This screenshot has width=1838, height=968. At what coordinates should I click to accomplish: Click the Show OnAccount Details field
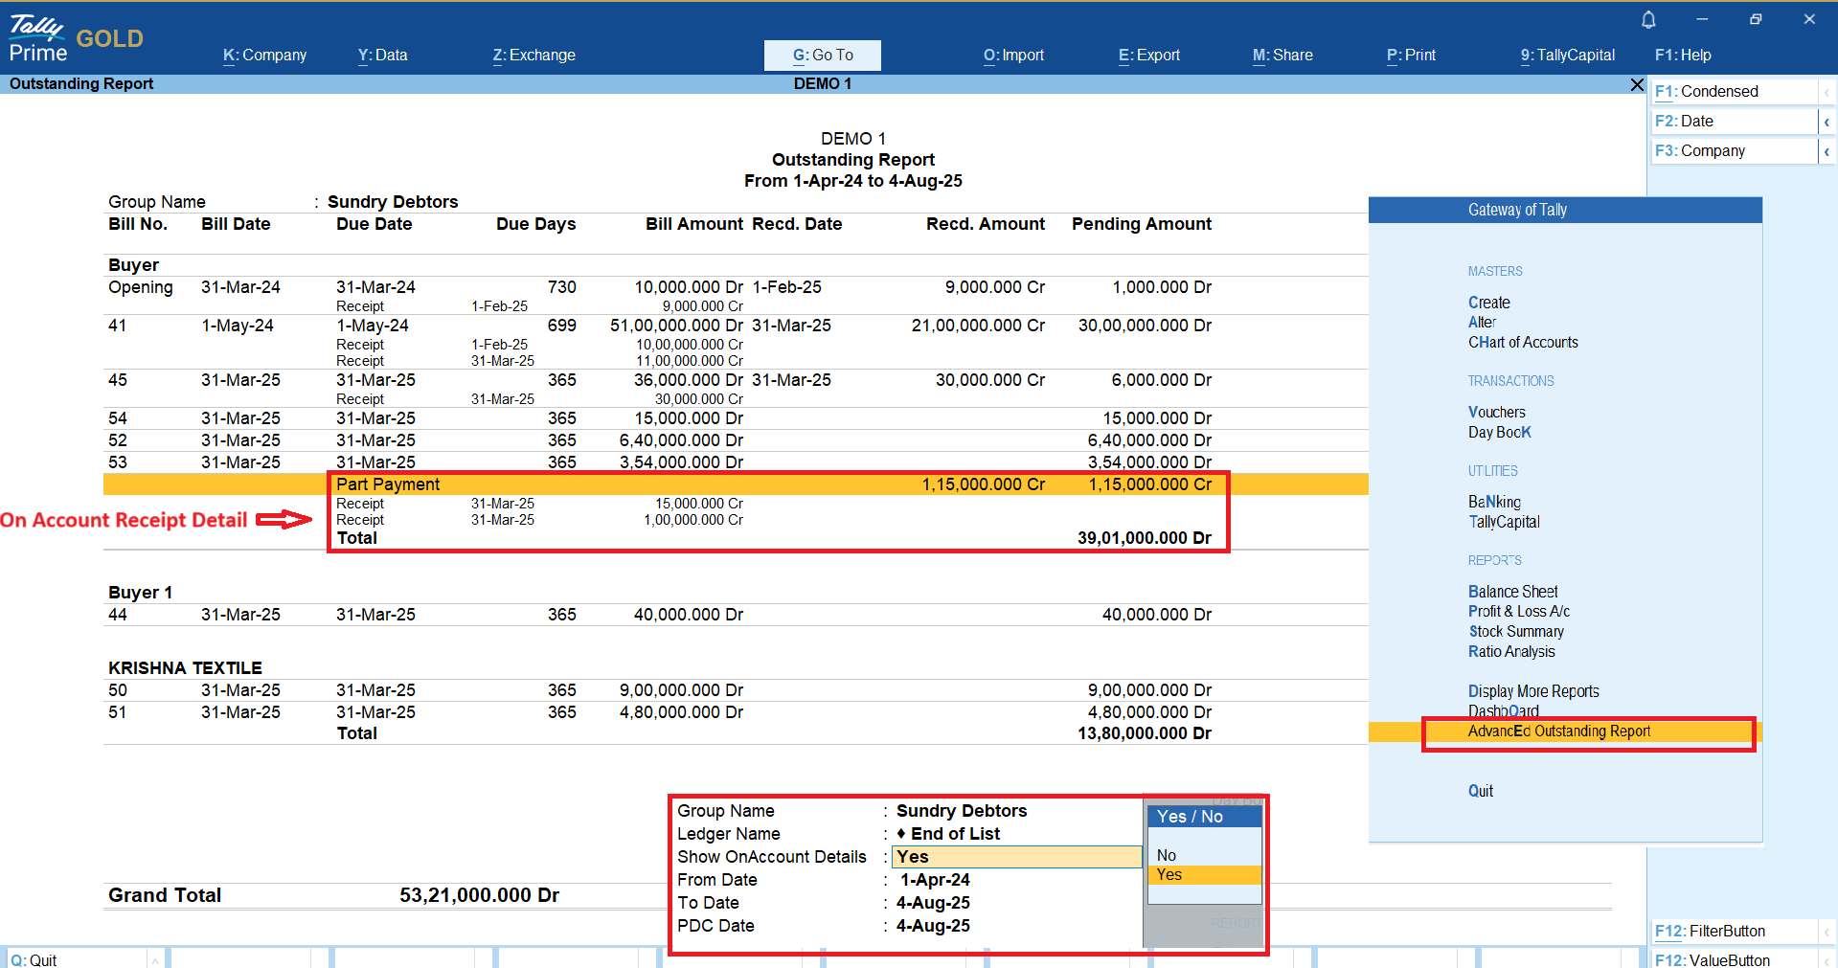point(1015,857)
